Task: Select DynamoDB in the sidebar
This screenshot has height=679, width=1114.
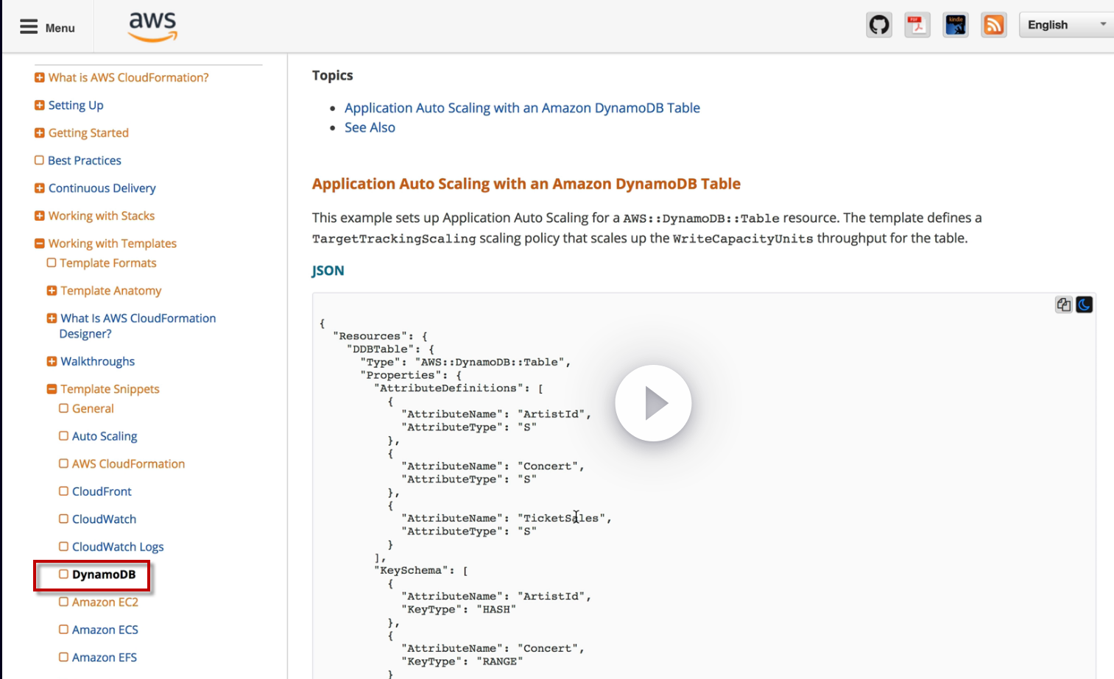Action: coord(103,575)
